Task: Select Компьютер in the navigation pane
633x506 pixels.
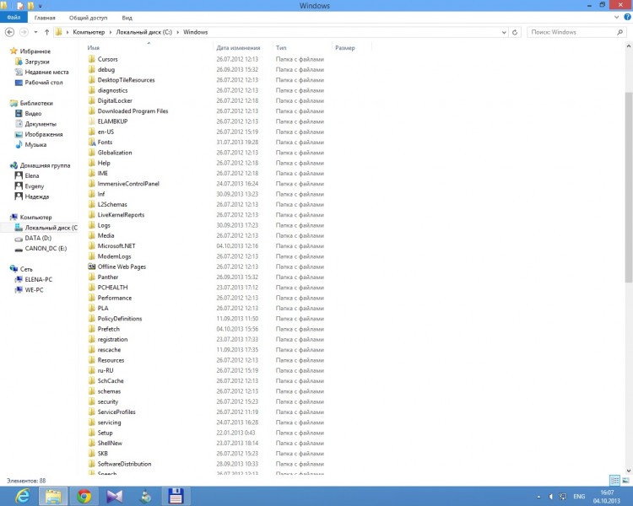Action: coord(35,217)
